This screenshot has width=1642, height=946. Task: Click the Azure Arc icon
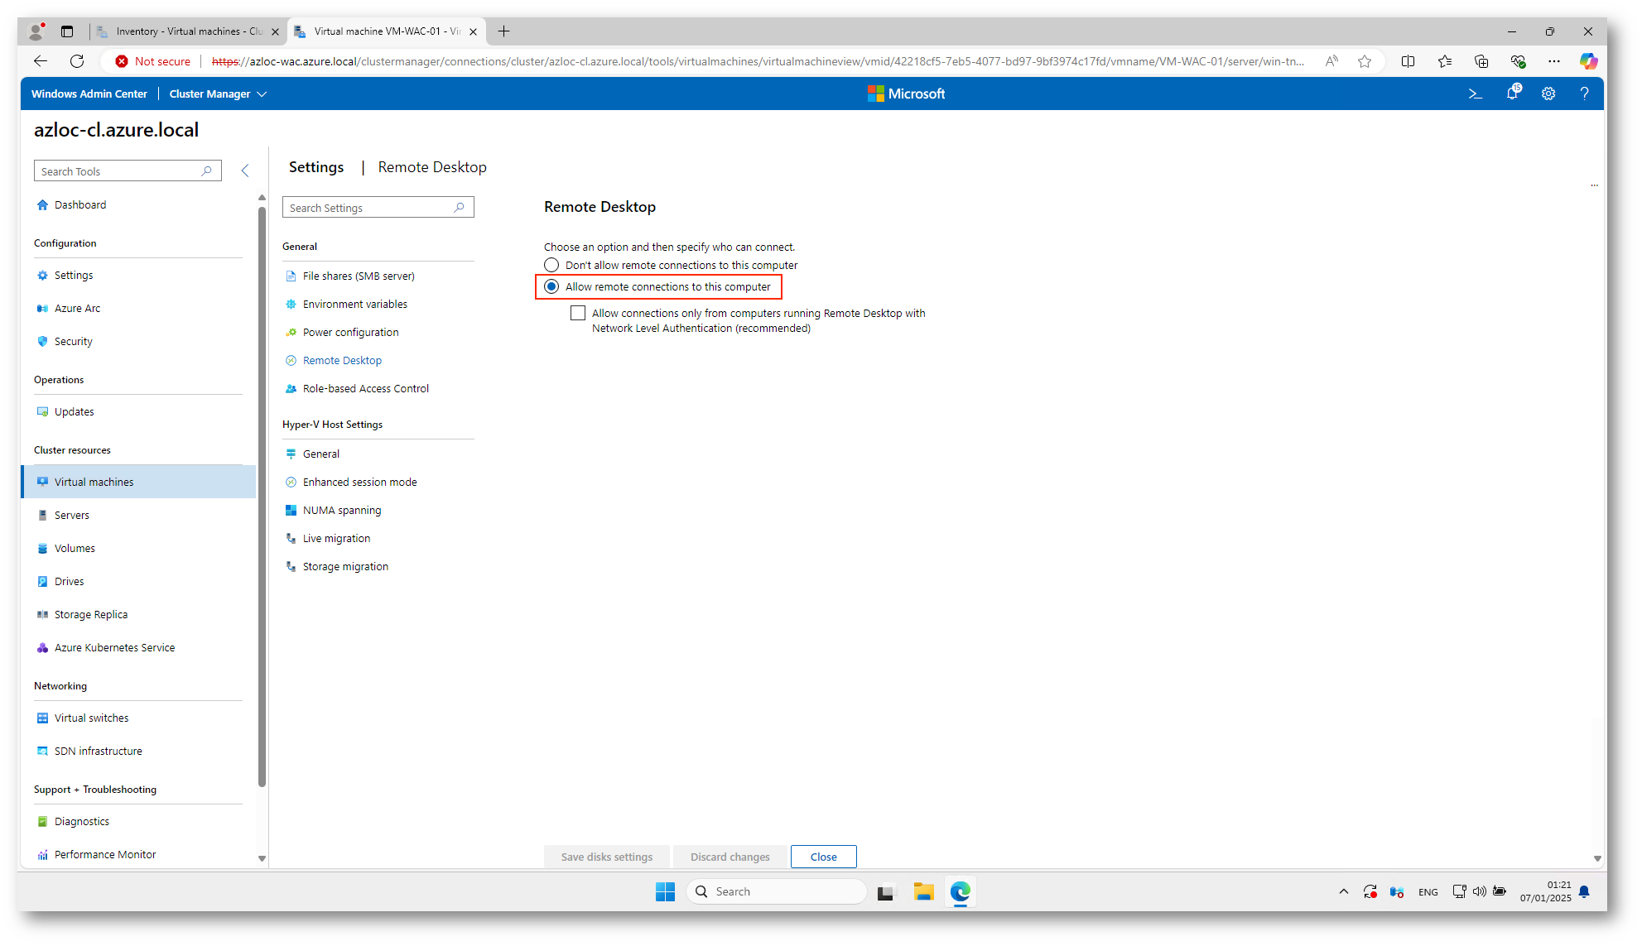click(42, 308)
